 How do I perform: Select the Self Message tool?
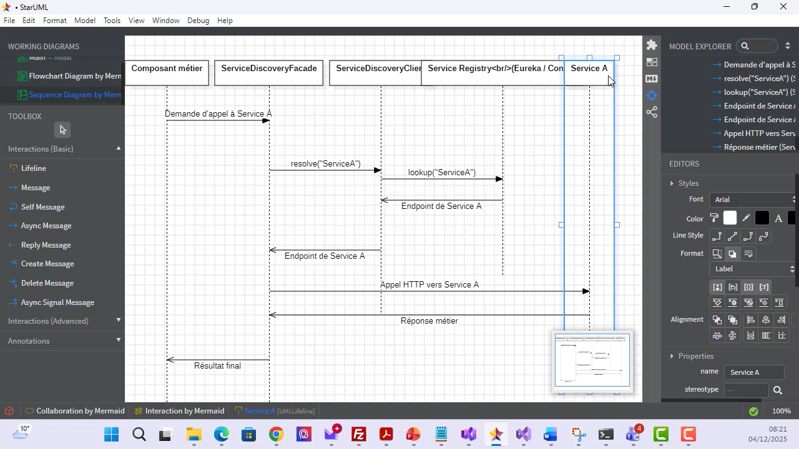pyautogui.click(x=43, y=206)
